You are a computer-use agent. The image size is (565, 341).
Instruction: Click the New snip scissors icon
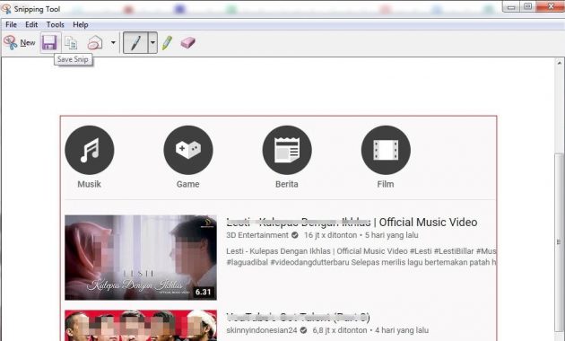click(x=11, y=42)
